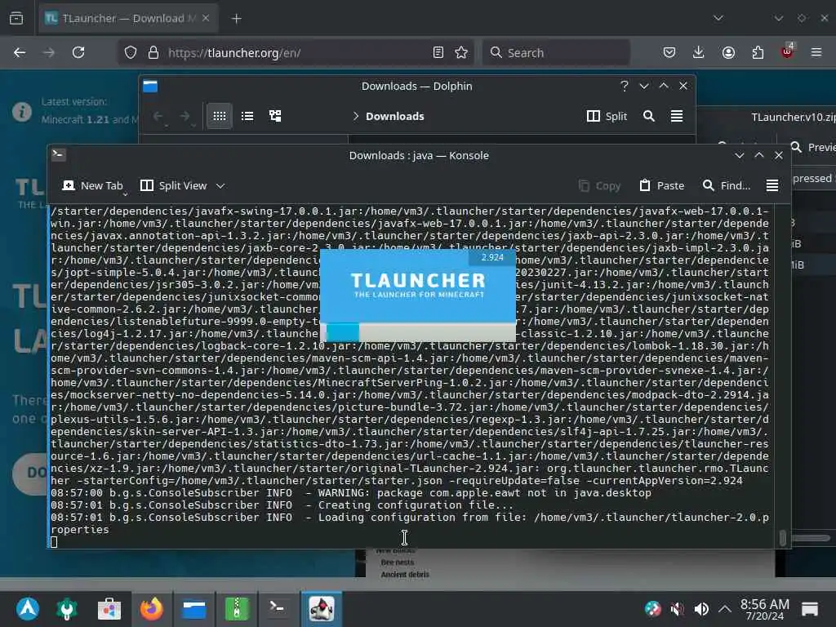Switch to Firefox from taskbar
The height and width of the screenshot is (627, 836).
[x=151, y=608]
